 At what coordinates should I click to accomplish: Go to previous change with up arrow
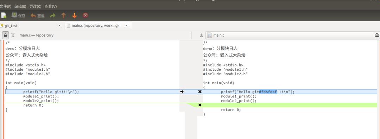click(63, 15)
